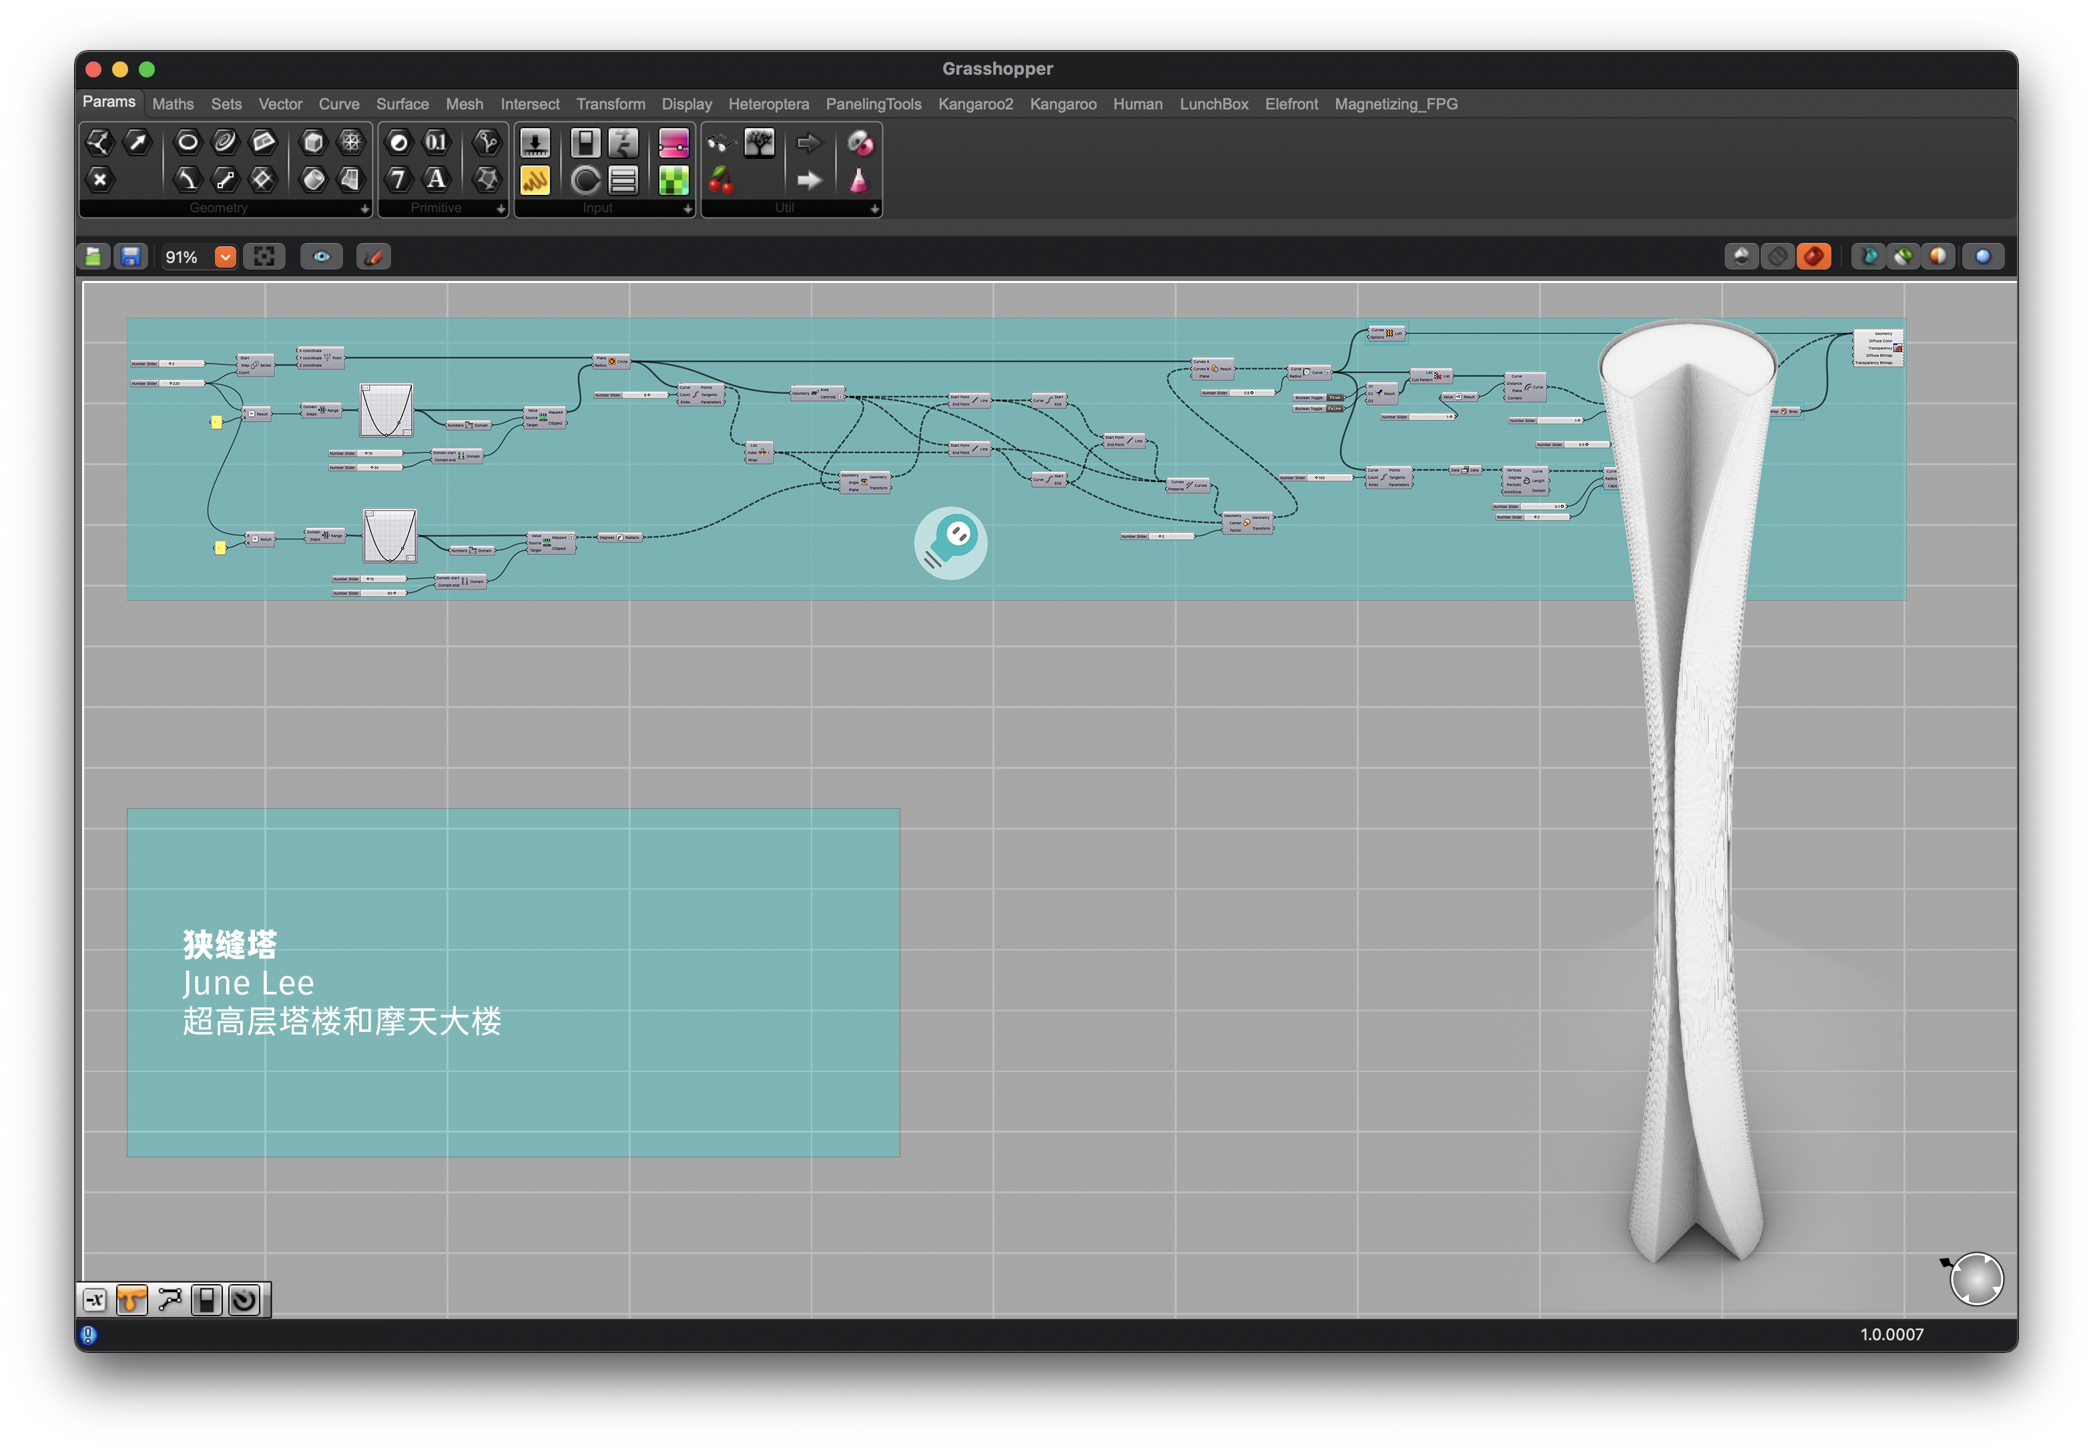Click the Panel component icon

point(535,180)
